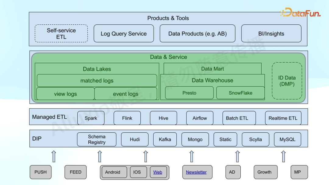Select the Kafka box
Viewport: 329px width, 185px height.
point(165,139)
